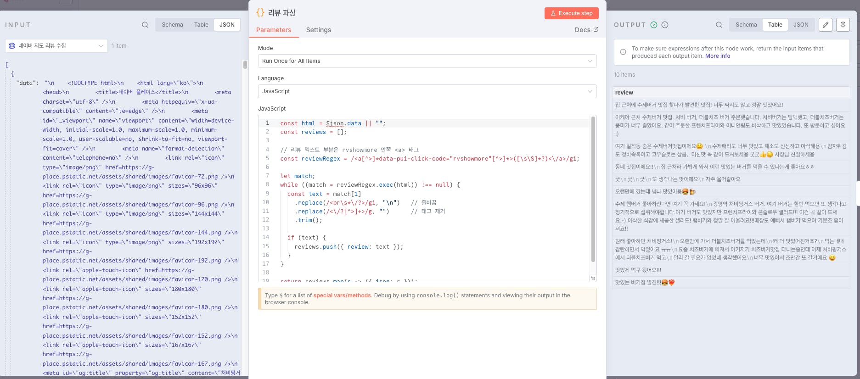Switch OUTPUT view to Schema

click(746, 25)
